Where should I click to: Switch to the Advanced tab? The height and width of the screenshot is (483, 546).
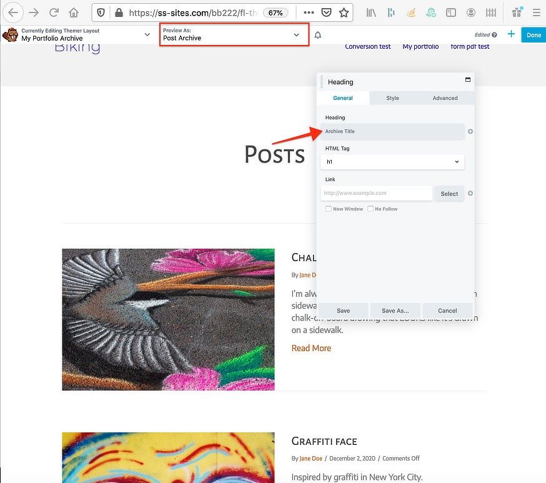point(445,98)
